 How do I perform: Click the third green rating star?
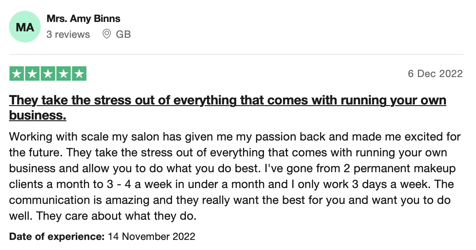(48, 73)
